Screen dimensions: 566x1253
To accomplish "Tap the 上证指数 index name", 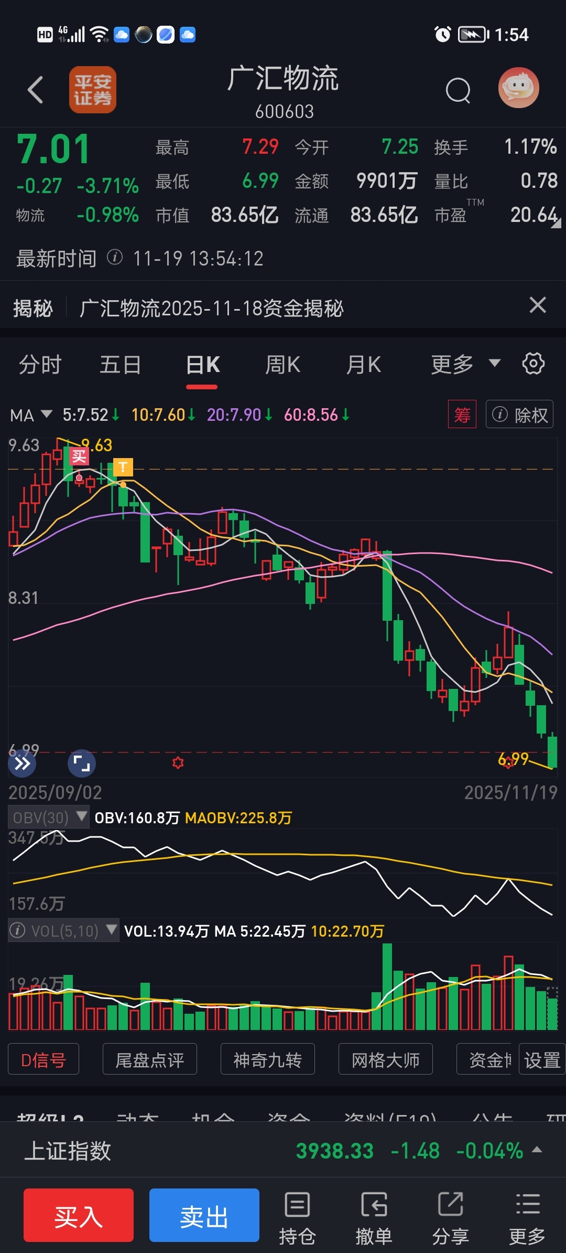I will pos(68,1151).
